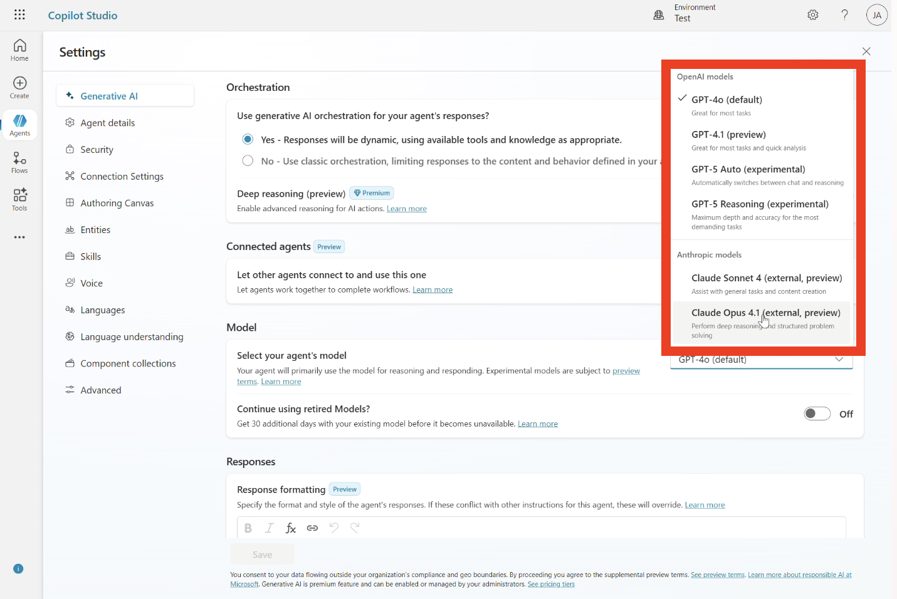
Task: Click the Premium badge beside Deep reasoning
Action: [x=372, y=193]
